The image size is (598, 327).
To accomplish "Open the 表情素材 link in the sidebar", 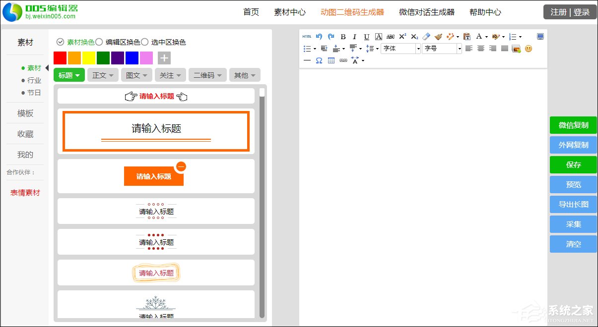I will tap(25, 193).
